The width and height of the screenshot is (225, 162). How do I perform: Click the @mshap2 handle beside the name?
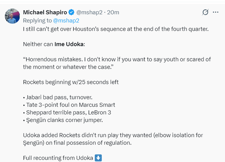89,12
